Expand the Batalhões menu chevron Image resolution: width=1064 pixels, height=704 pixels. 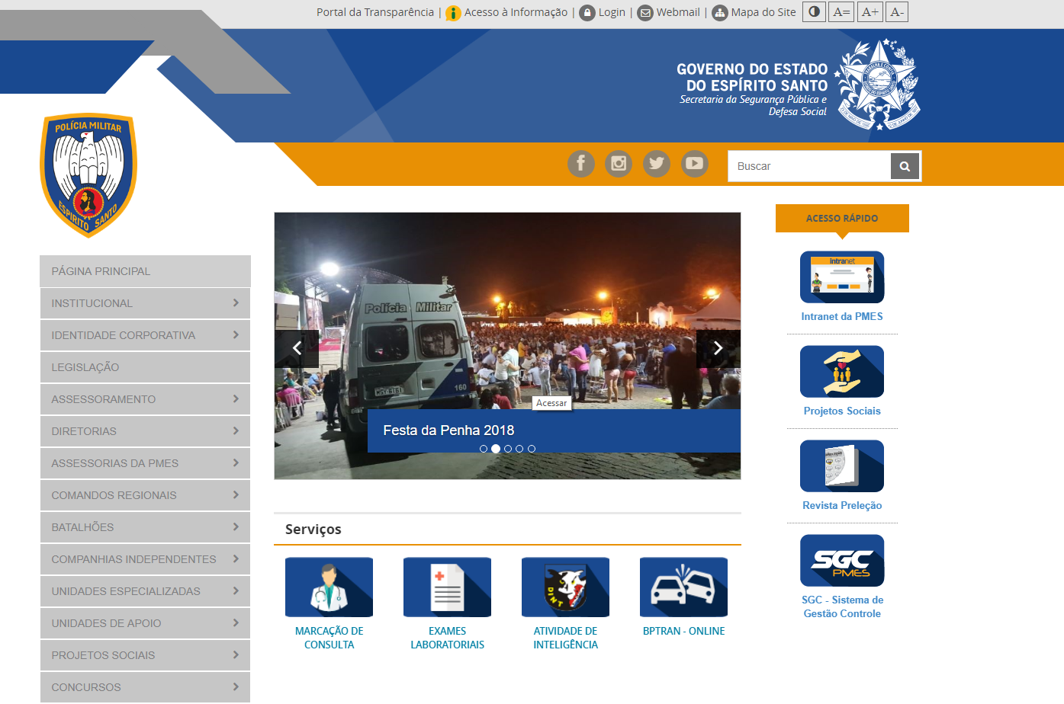[x=236, y=527]
